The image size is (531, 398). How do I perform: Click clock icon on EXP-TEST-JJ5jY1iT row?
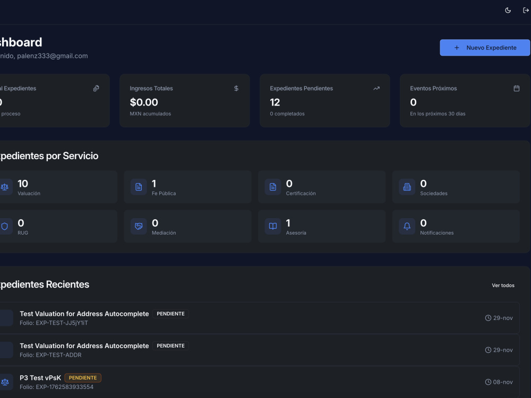(x=488, y=318)
